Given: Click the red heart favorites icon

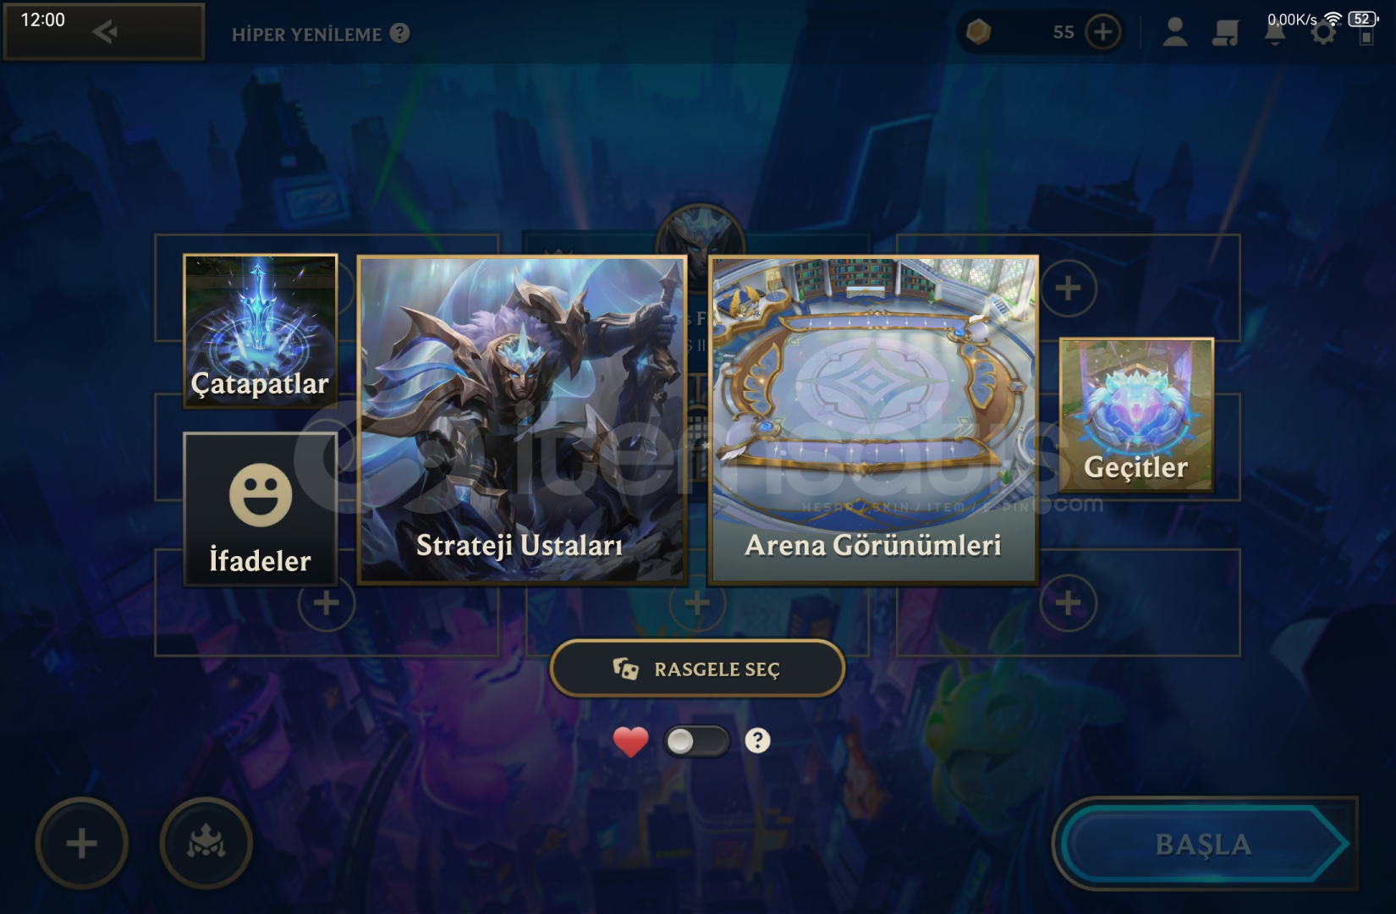Looking at the screenshot, I should click(x=630, y=742).
